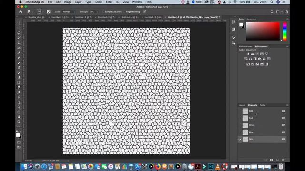This screenshot has height=171, width=305.
Task: Select the Crop tool
Action: point(19,43)
